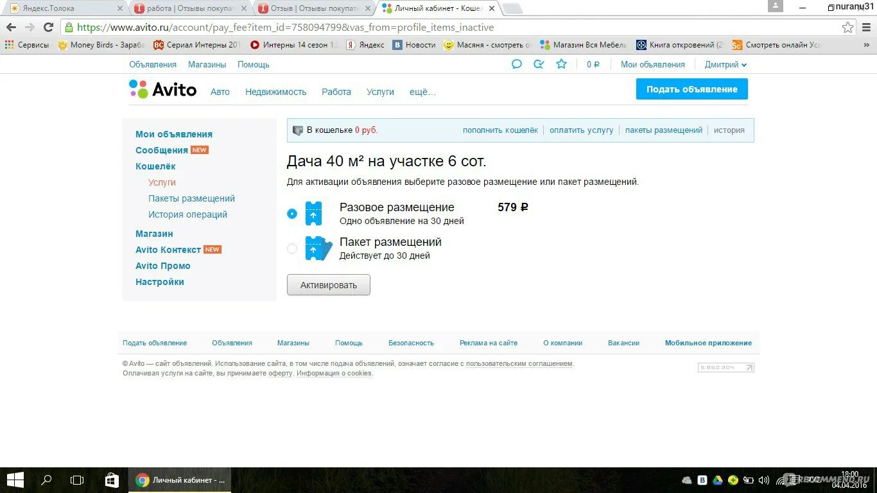Image resolution: width=877 pixels, height=493 pixels.
Task: Click the 'Активировать' button
Action: click(328, 285)
